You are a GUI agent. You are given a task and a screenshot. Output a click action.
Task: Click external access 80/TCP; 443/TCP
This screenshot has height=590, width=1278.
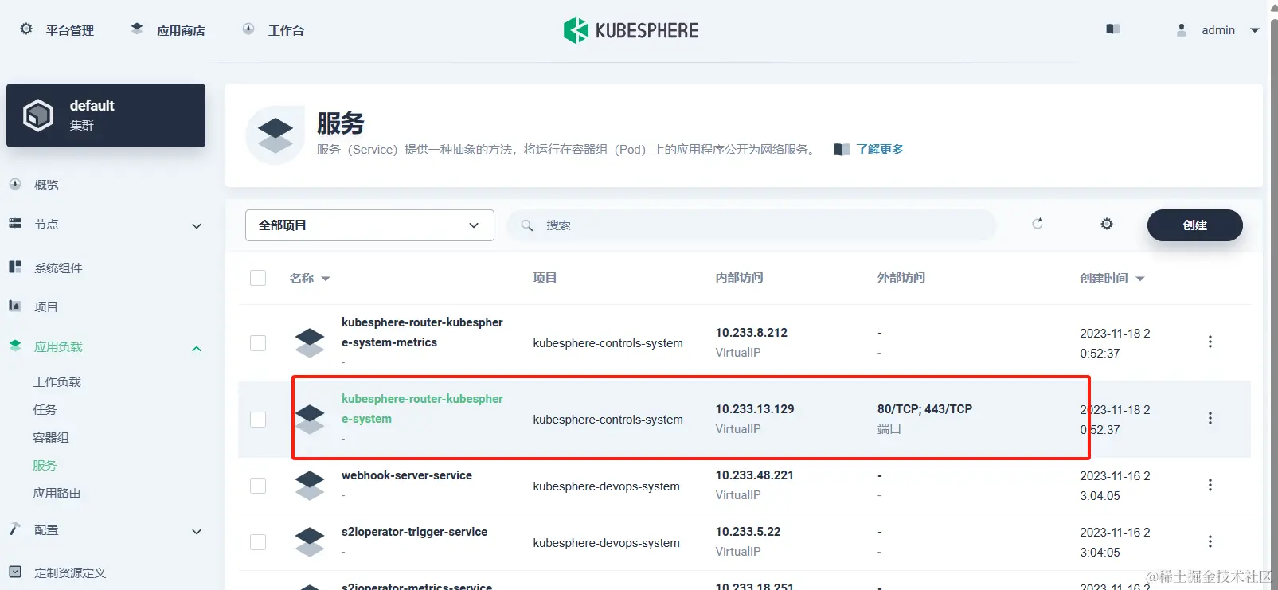(924, 409)
